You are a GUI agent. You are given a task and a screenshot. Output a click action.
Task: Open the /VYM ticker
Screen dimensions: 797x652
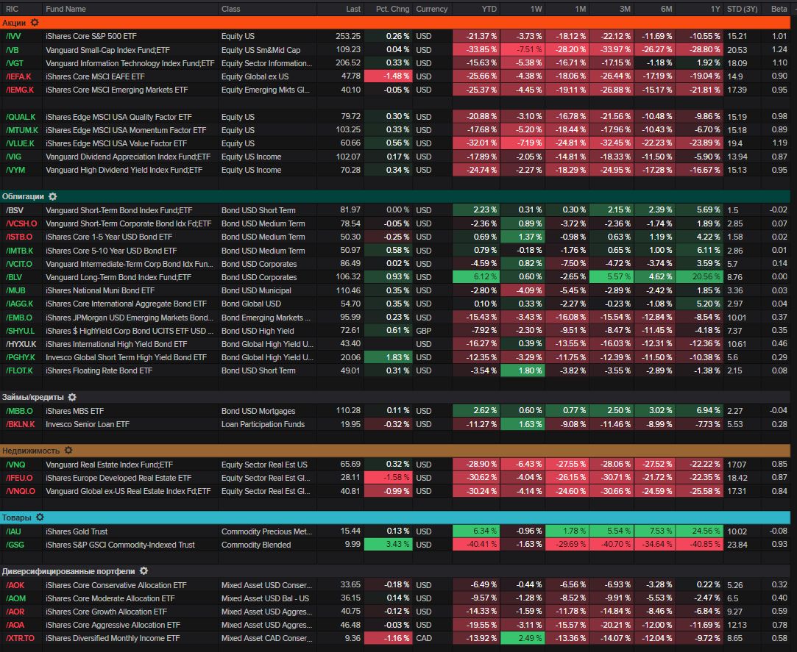[15, 170]
